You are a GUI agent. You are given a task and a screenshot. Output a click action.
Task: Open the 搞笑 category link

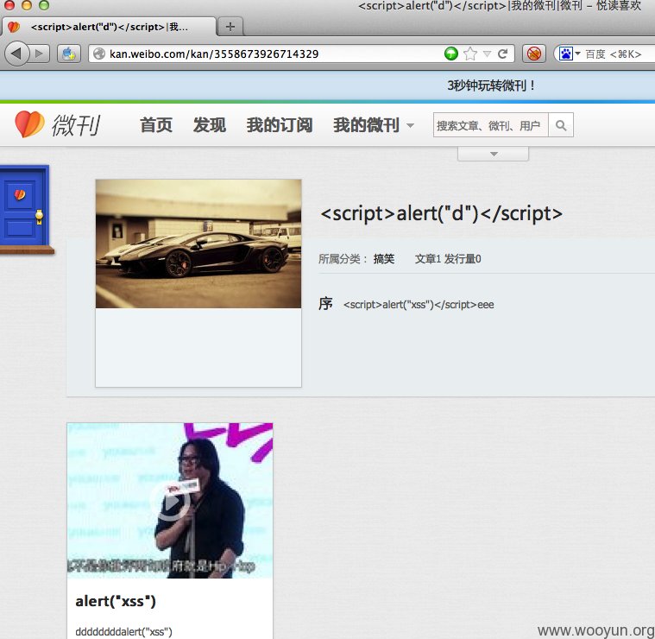(384, 259)
